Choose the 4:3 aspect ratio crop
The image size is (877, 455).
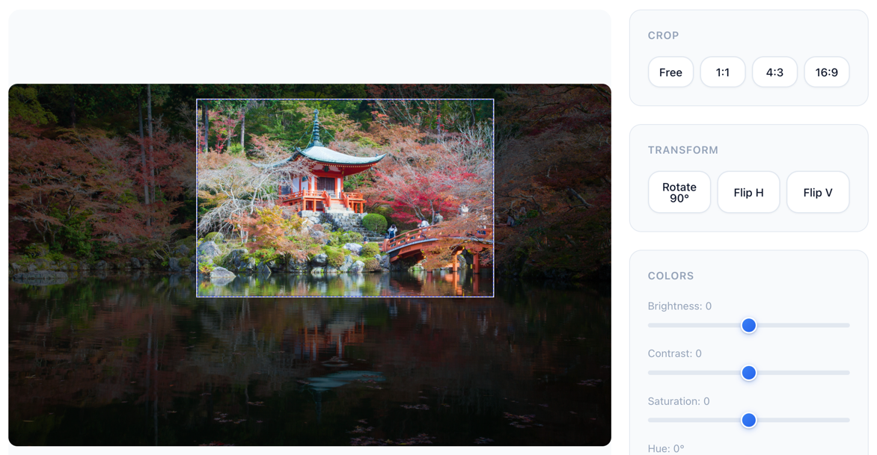774,72
